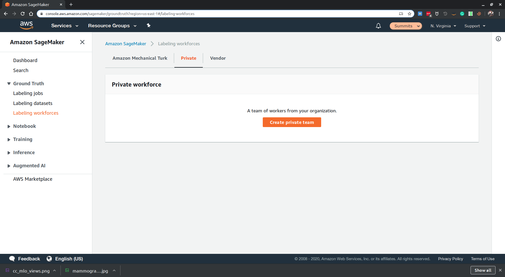Go to Labeling jobs
505x277 pixels.
28,93
